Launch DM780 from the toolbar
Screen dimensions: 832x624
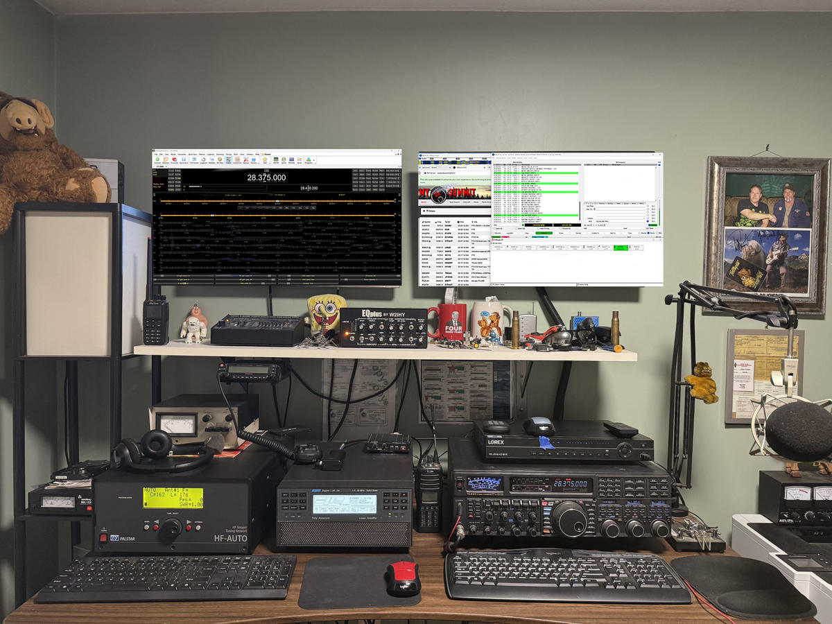(276, 160)
